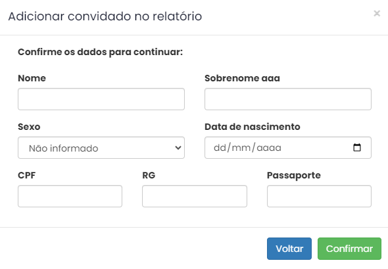The width and height of the screenshot is (388, 269).
Task: Close the Adicionar convidado dialog
Action: (x=377, y=13)
